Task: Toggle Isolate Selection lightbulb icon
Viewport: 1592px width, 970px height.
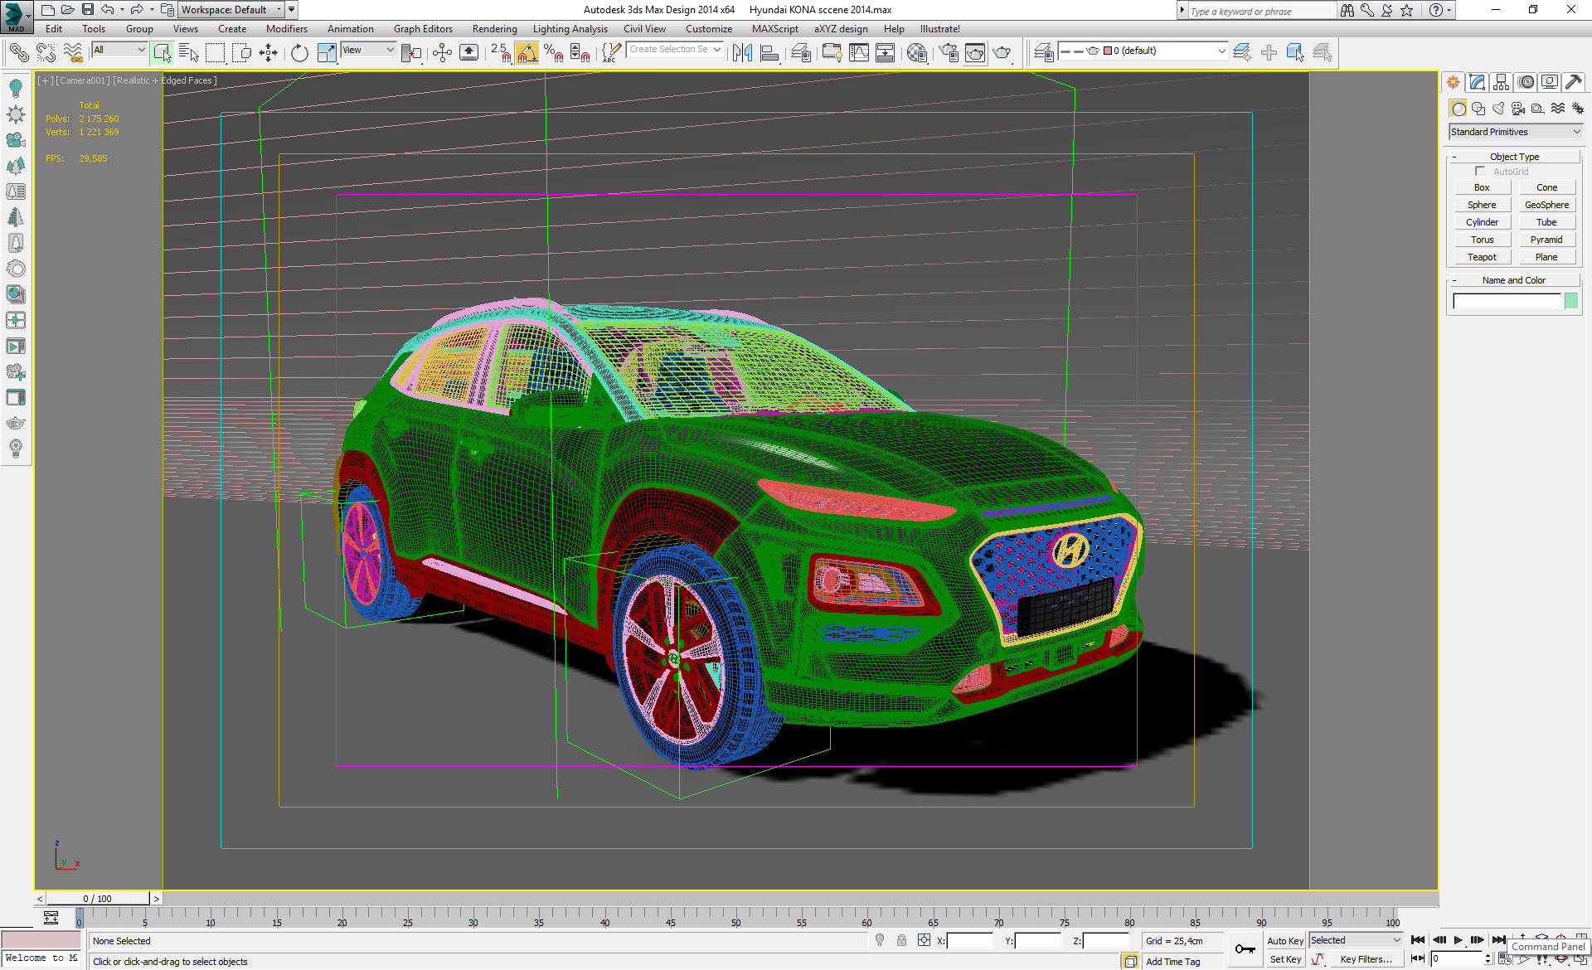Action: click(x=880, y=940)
